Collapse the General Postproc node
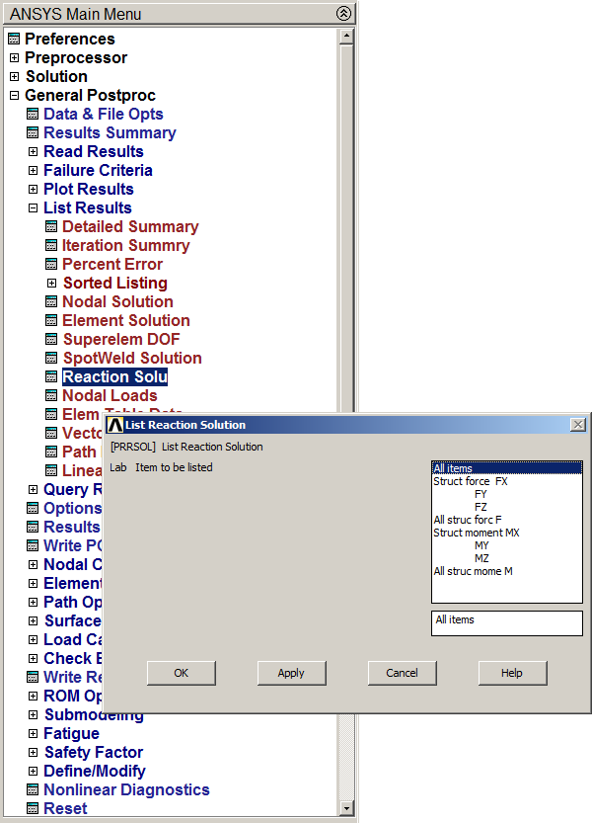Image resolution: width=592 pixels, height=823 pixels. (14, 96)
